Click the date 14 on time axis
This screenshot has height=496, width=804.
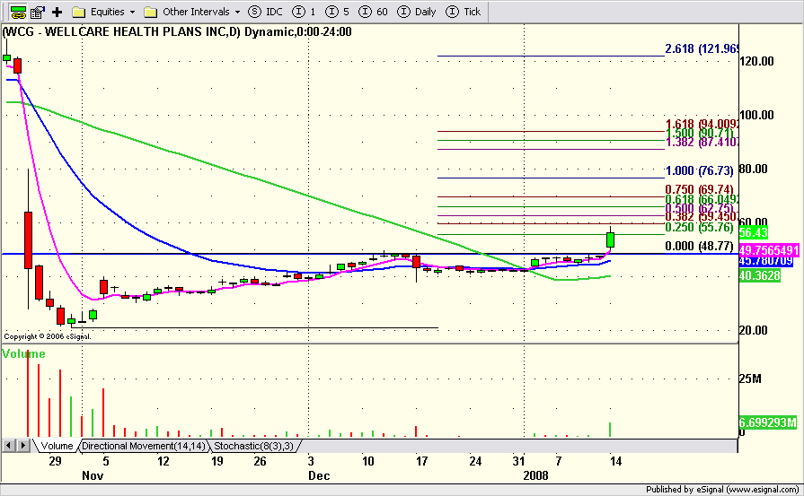tap(615, 461)
